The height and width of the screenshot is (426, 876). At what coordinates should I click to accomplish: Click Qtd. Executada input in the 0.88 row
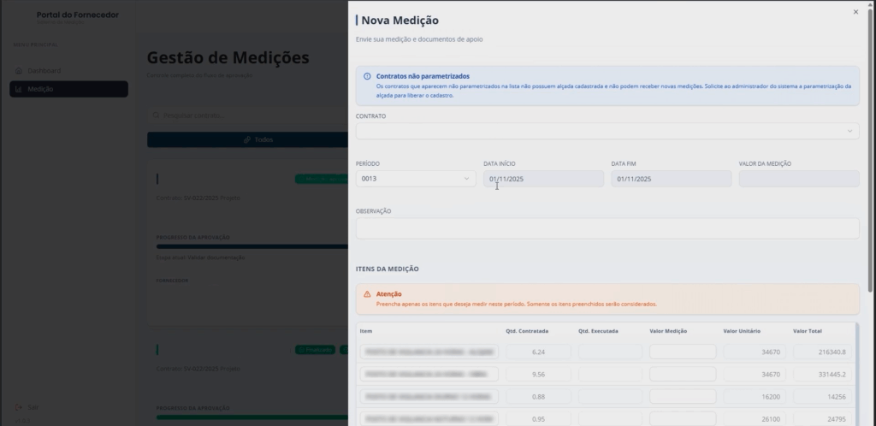click(610, 396)
